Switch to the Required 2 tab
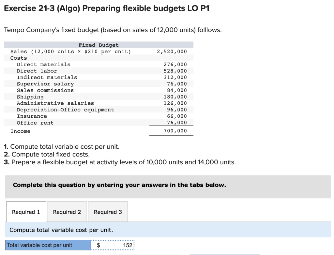Screen dimensions: 334x255 click(x=67, y=212)
